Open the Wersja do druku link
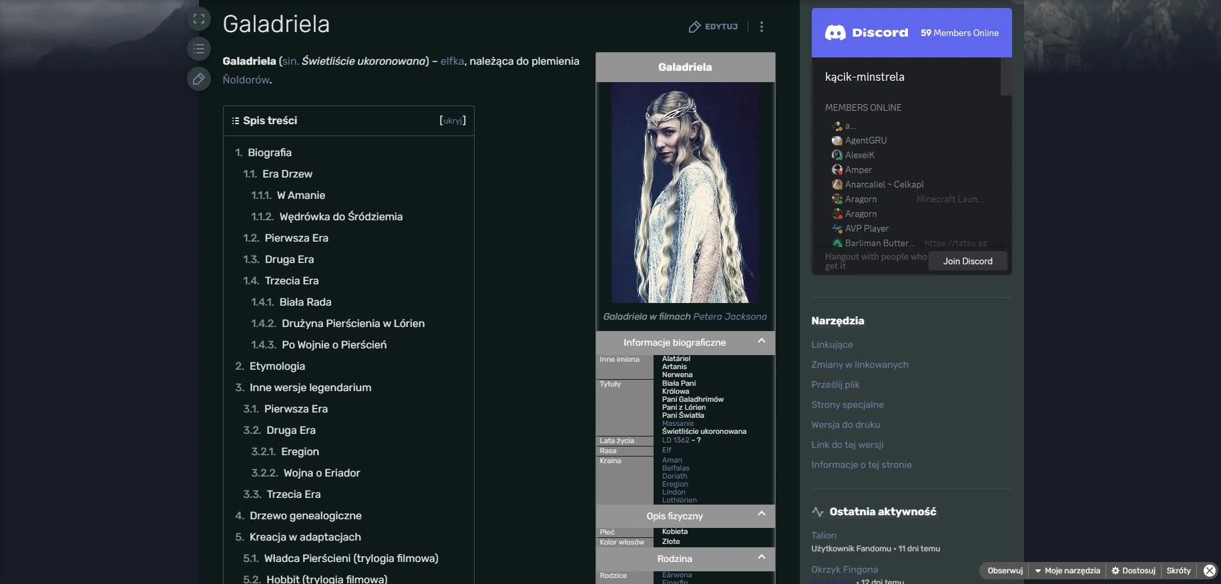 coord(846,425)
